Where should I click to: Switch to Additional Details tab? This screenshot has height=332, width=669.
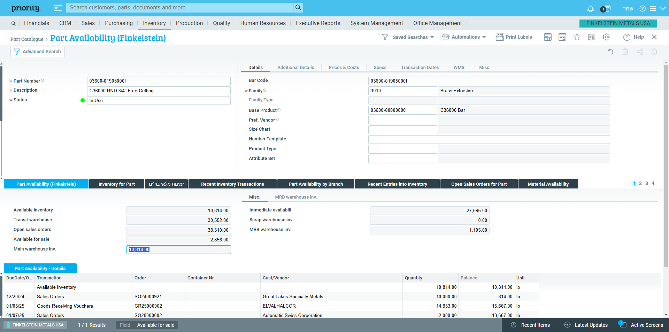click(295, 68)
